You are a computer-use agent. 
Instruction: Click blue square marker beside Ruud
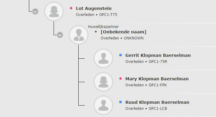[121, 102]
